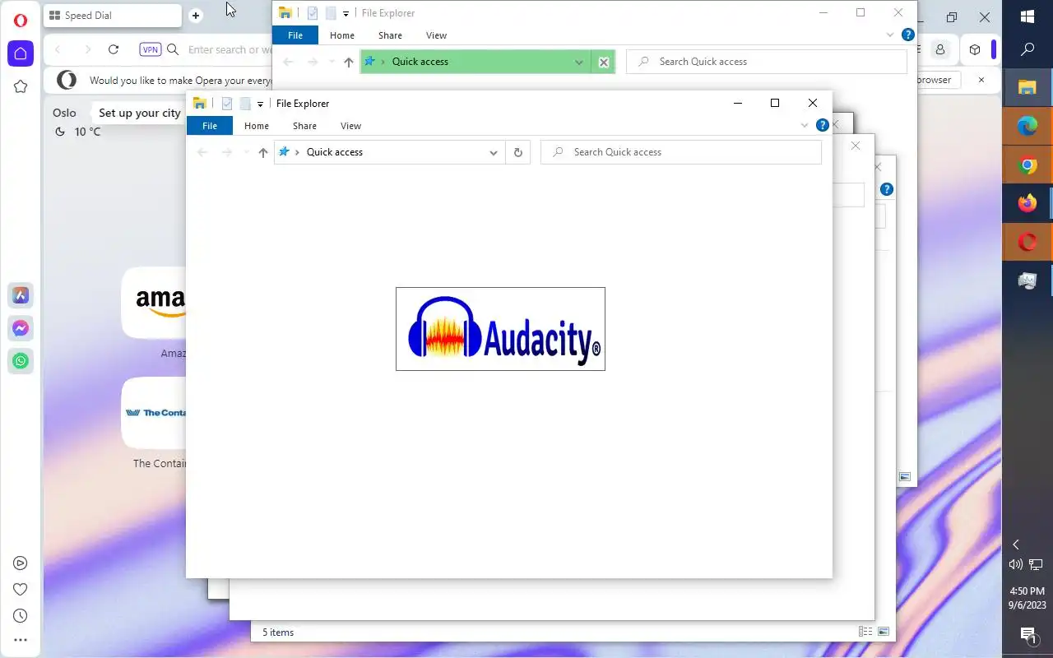The height and width of the screenshot is (658, 1053).
Task: Open History clock icon in Opera sidebar
Action: click(x=21, y=615)
